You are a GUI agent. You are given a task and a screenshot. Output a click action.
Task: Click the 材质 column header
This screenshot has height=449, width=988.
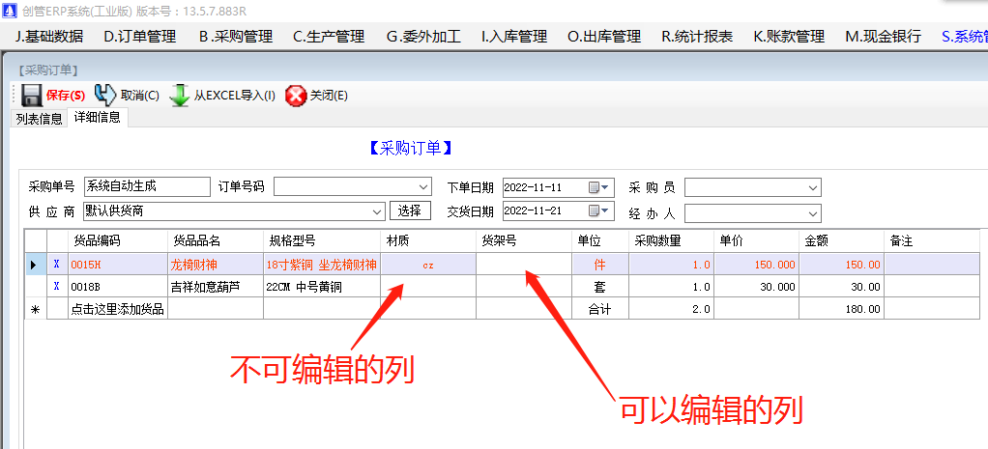(x=428, y=240)
